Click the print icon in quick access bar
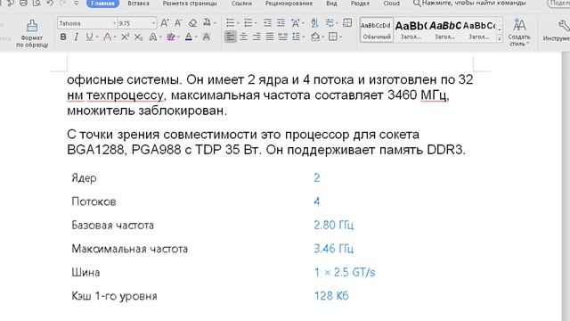Viewport: 570px width, 321px height. pyautogui.click(x=23, y=4)
